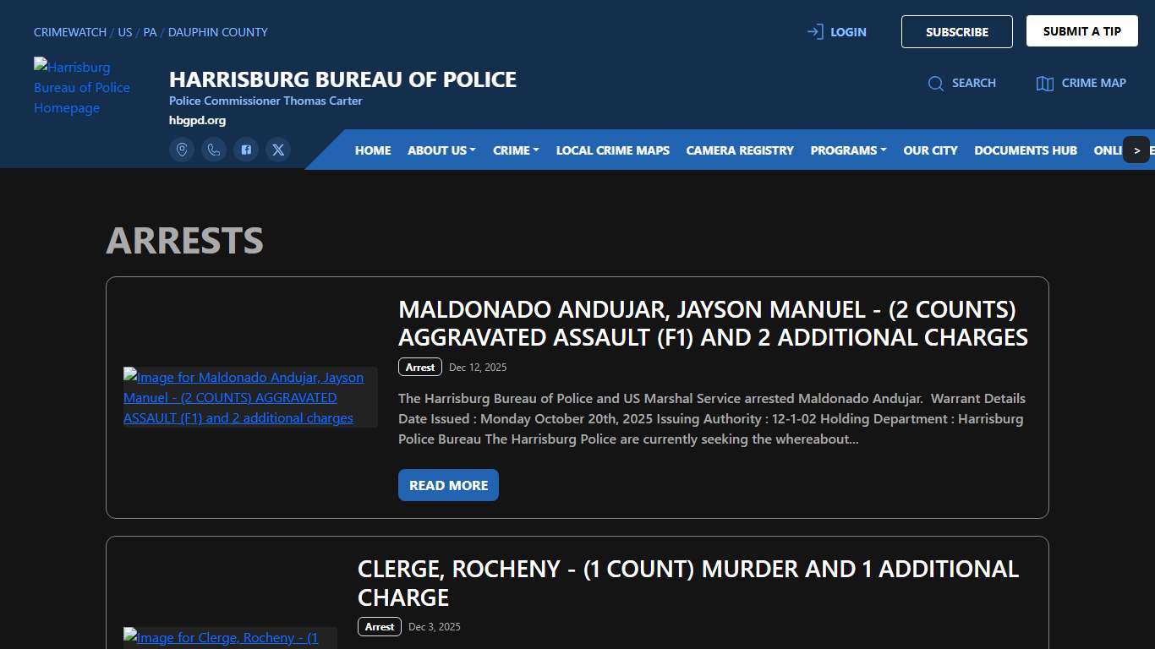Image resolution: width=1155 pixels, height=649 pixels.
Task: Click the phone contact icon
Action: click(x=214, y=150)
